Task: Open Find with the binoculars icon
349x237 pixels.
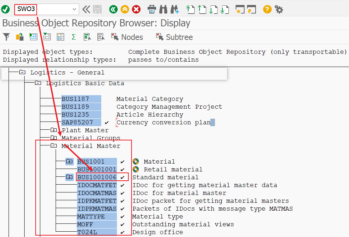Action: click(x=163, y=9)
